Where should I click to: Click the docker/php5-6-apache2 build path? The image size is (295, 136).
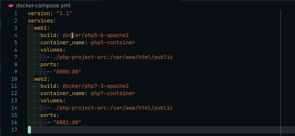tap(96, 35)
